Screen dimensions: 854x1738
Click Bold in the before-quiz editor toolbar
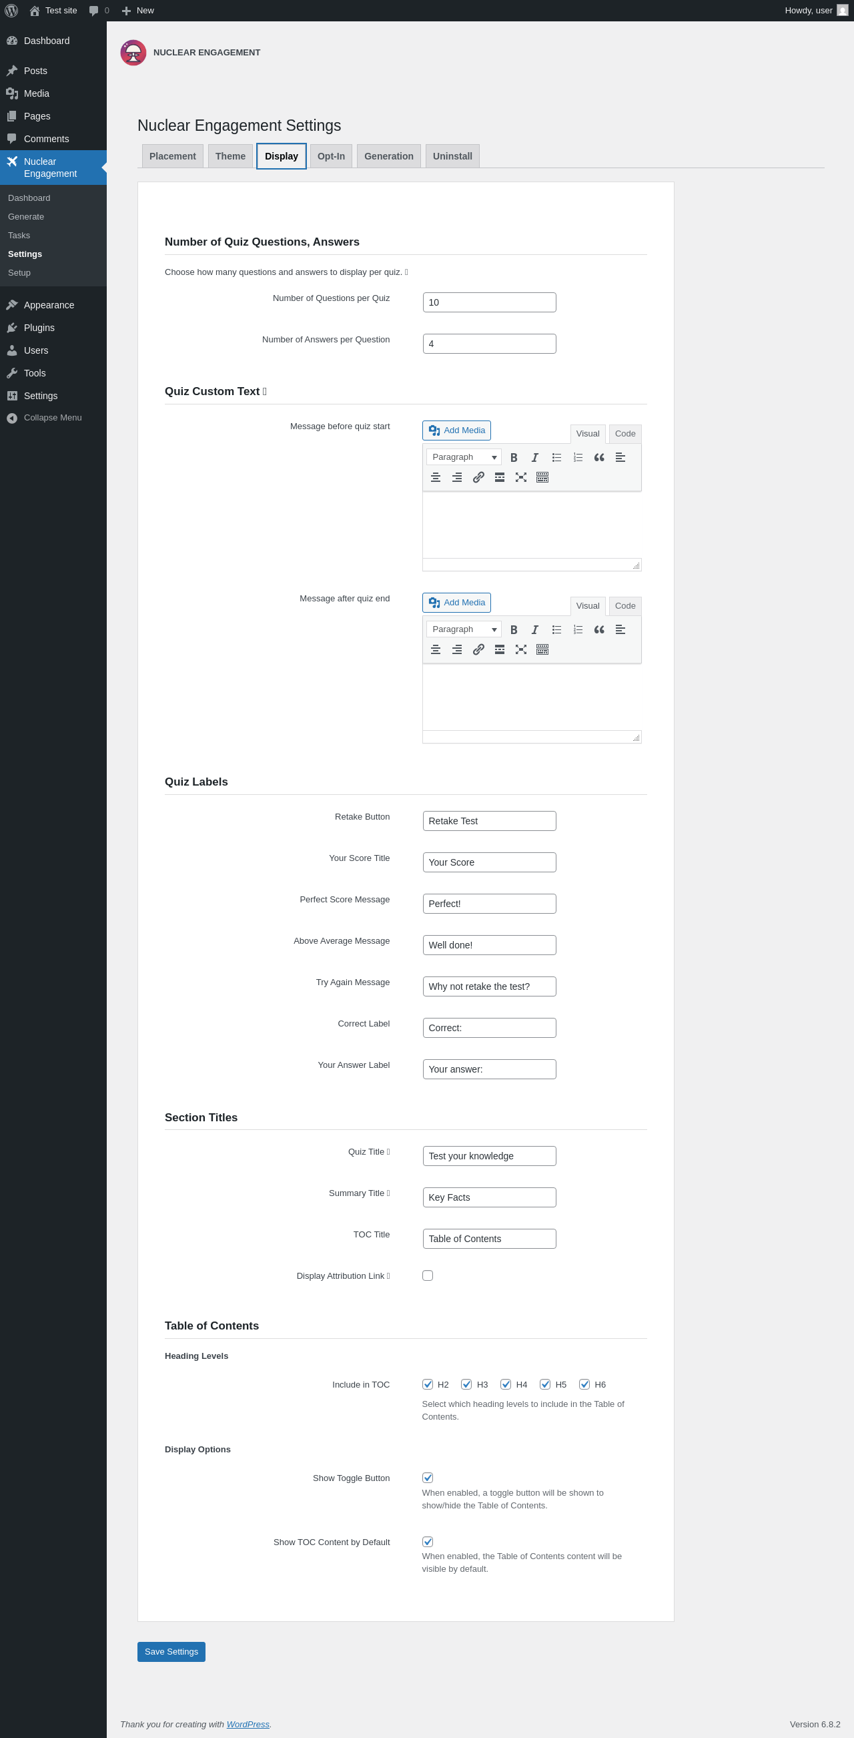coord(514,457)
